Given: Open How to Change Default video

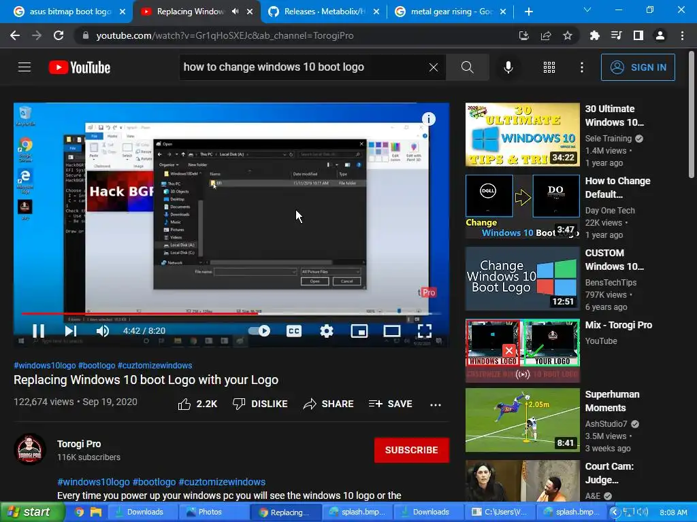Looking at the screenshot, I should click(x=617, y=188).
